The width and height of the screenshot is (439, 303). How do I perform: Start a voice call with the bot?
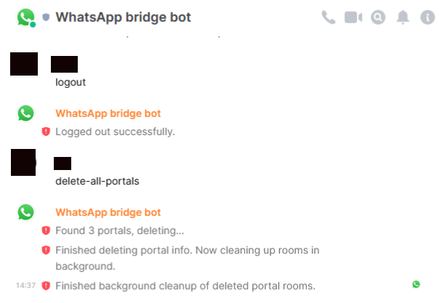tap(329, 17)
